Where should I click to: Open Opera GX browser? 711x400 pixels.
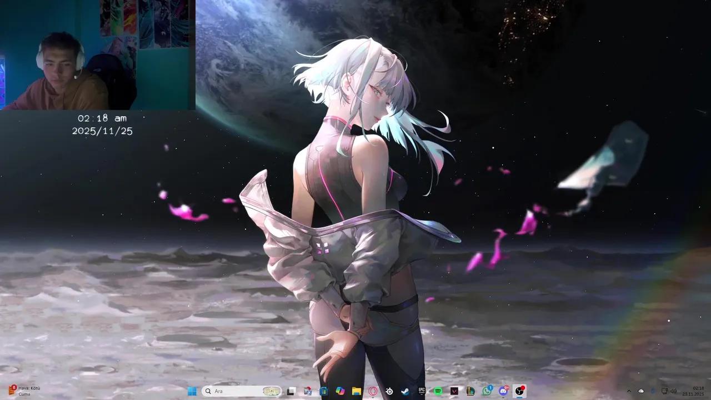(373, 391)
